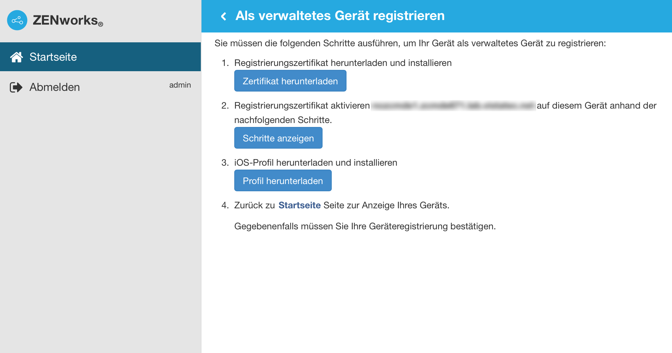
Task: Click the ZENworks round blue logo icon
Action: tap(17, 20)
